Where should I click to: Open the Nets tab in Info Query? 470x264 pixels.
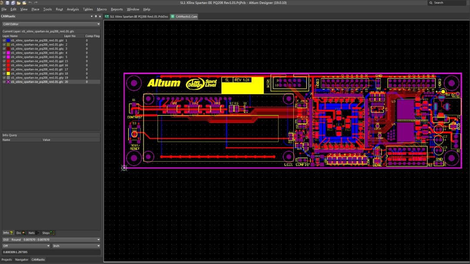click(x=34, y=233)
